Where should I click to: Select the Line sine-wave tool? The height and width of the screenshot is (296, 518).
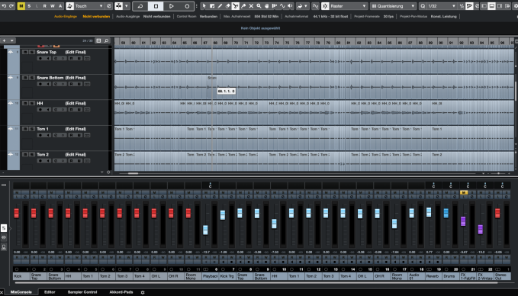click(282, 6)
